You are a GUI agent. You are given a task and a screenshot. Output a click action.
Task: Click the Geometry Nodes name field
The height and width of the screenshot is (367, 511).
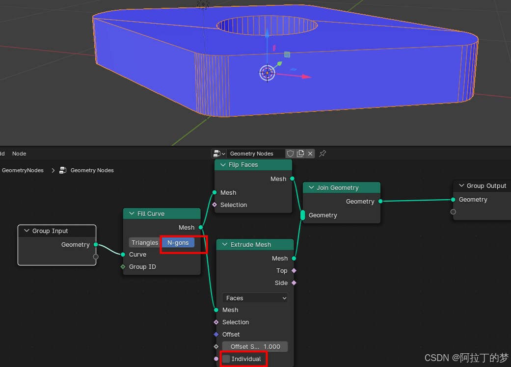[256, 154]
